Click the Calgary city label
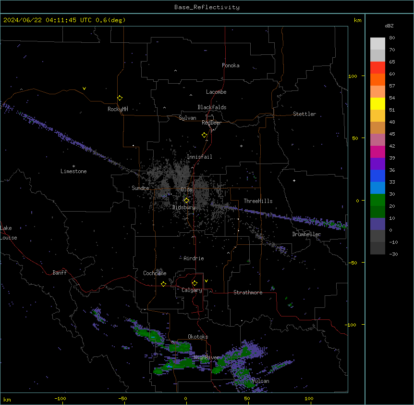Image resolution: width=414 pixels, height=405 pixels. [192, 290]
